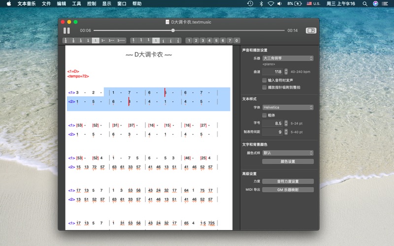Open the Helvetica font dropdown
The width and height of the screenshot is (394, 246).
pyautogui.click(x=288, y=107)
